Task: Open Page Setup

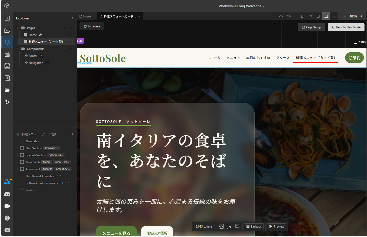Action: 311,27
